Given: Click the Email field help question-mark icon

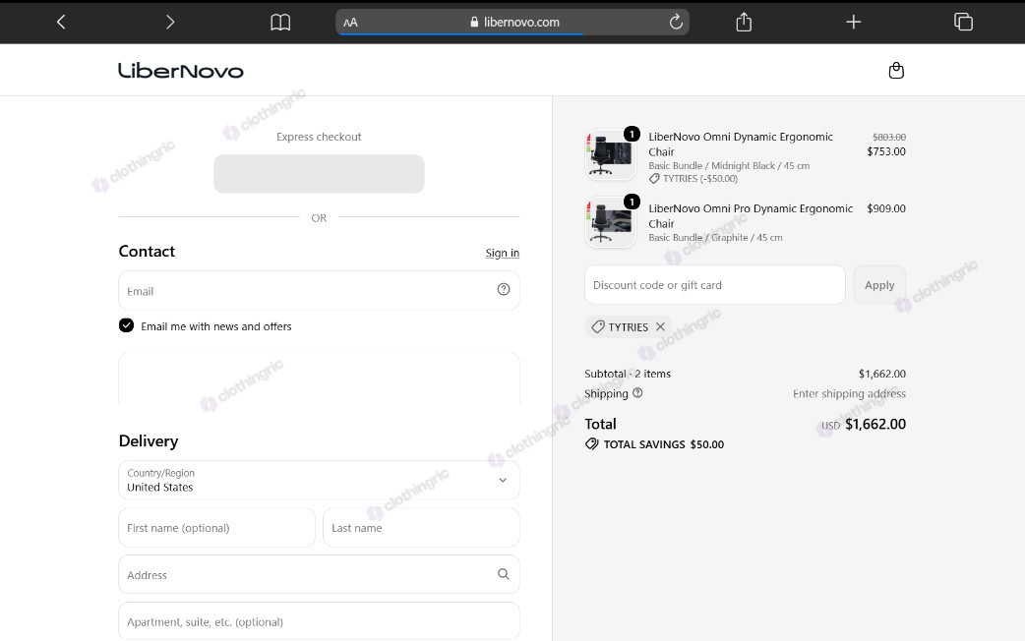Looking at the screenshot, I should 504,289.
